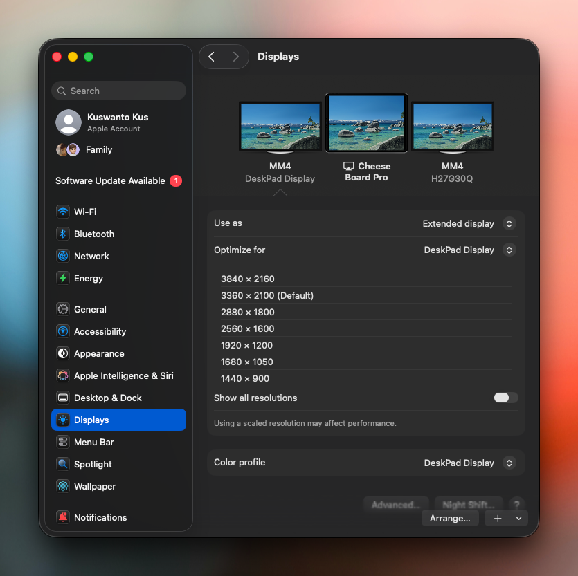This screenshot has height=576, width=578.
Task: Click the Network globe icon
Action: click(x=63, y=256)
